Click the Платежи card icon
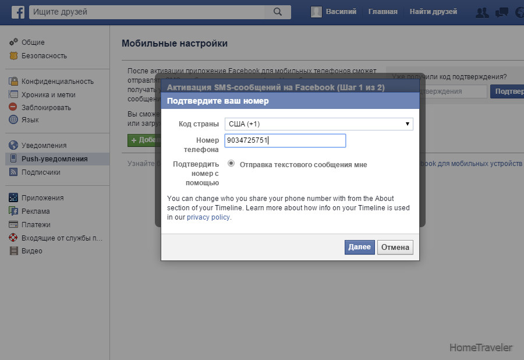This screenshot has height=360, width=524. tap(13, 224)
